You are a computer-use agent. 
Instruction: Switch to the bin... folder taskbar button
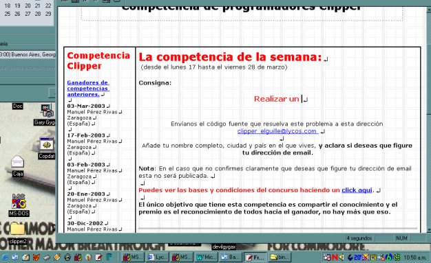(x=280, y=258)
